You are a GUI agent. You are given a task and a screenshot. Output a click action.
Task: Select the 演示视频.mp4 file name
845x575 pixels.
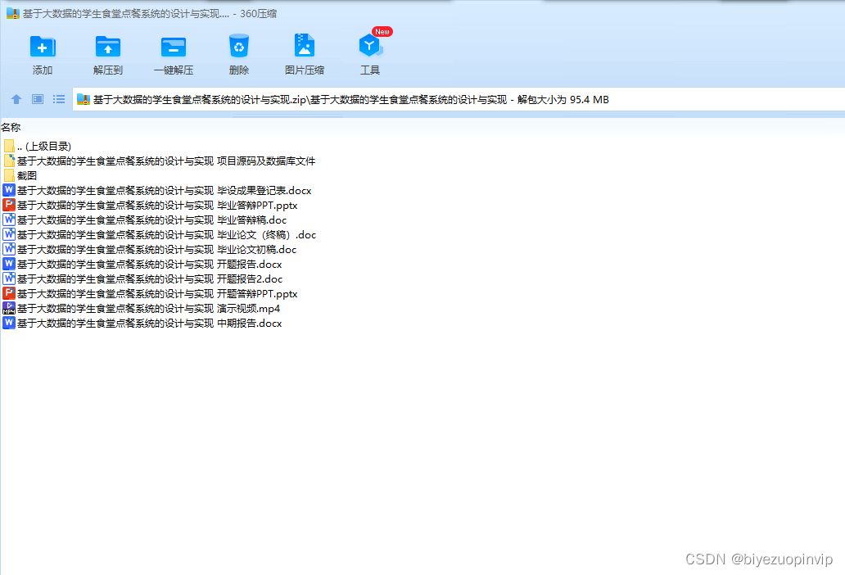pyautogui.click(x=148, y=308)
